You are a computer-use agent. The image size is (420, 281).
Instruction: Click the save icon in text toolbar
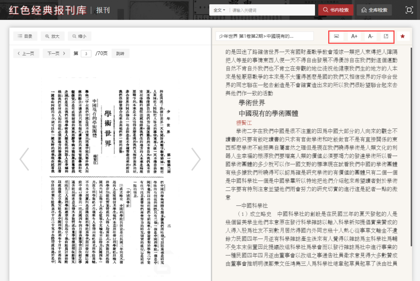(386, 36)
